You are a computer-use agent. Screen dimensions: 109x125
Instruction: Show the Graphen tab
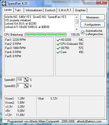point(81,10)
